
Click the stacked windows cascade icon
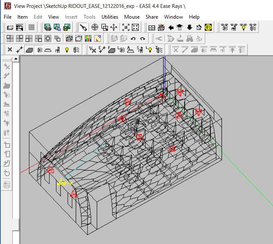pos(57,38)
